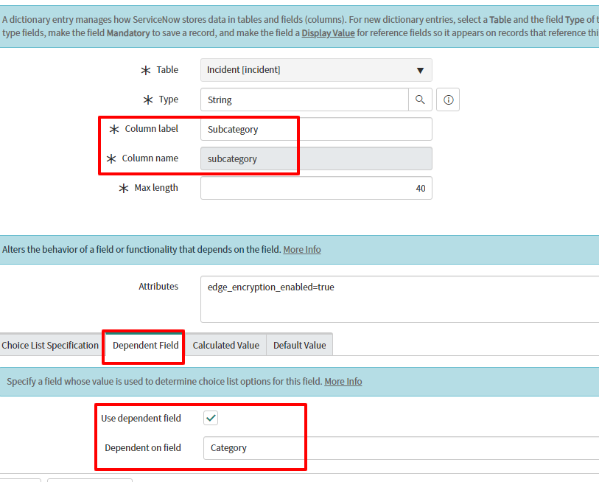Switch to the Choice List Specification tab
The image size is (599, 482).
(50, 344)
